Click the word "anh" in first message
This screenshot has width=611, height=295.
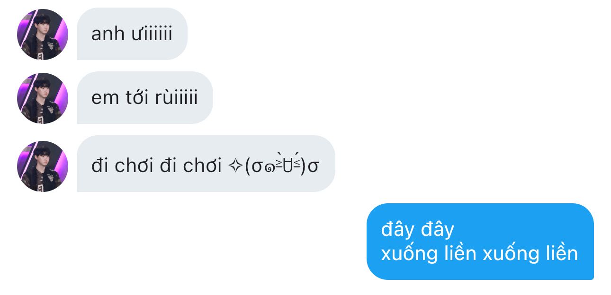point(108,34)
